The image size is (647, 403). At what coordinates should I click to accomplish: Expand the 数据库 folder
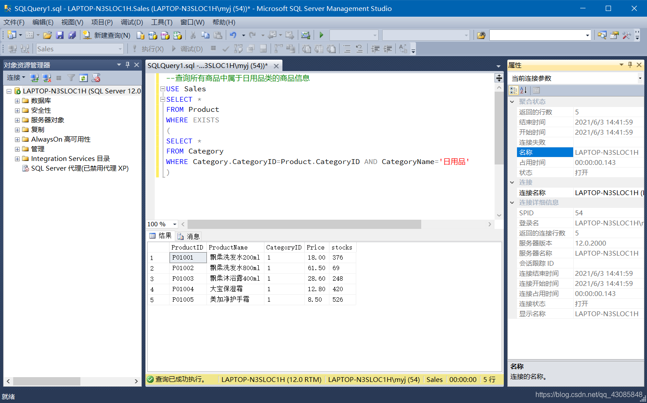coord(18,101)
